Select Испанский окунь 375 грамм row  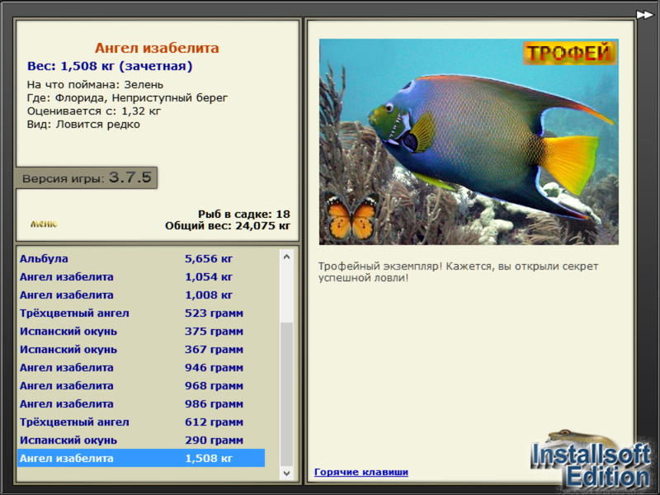[141, 331]
